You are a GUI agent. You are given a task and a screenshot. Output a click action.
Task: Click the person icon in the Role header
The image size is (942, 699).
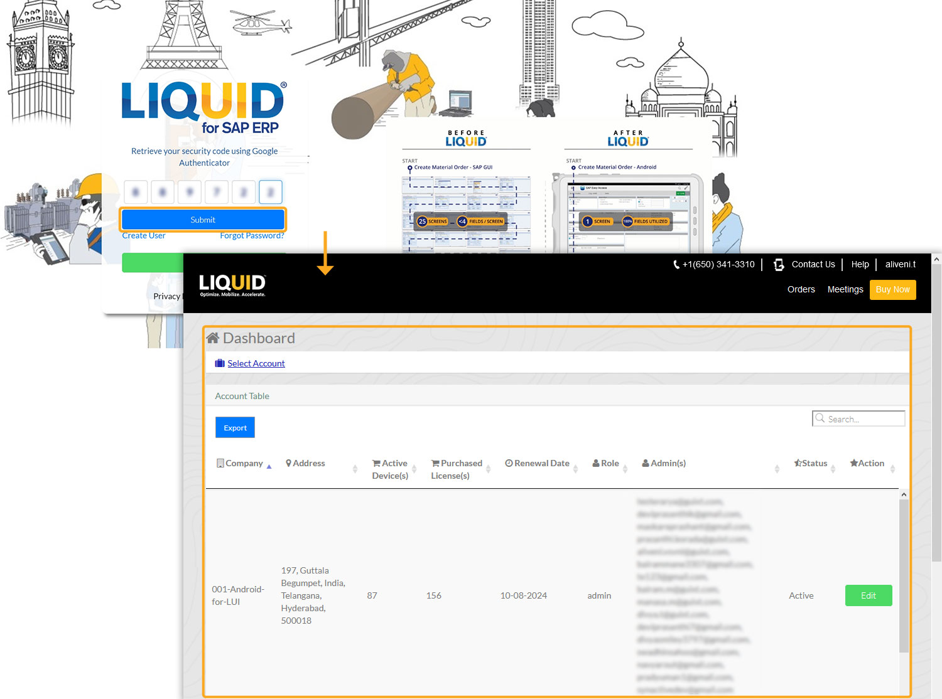click(596, 463)
